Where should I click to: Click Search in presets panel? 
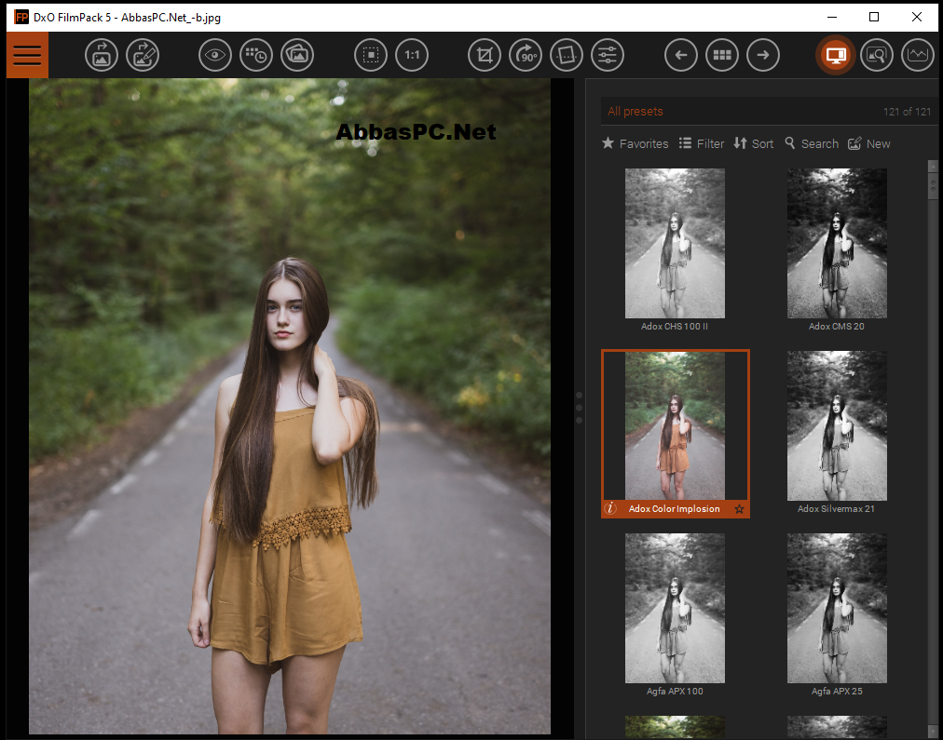(812, 143)
